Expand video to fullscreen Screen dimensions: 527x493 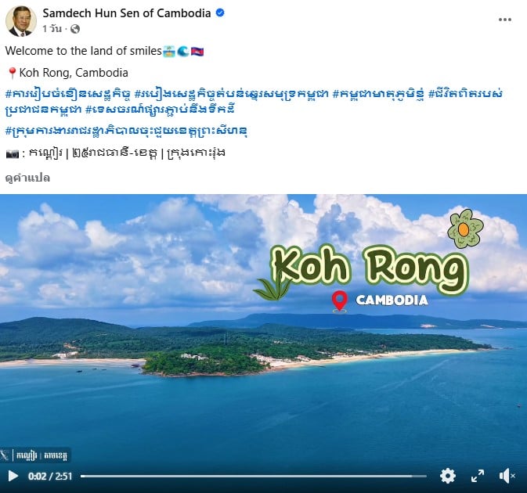point(477,476)
